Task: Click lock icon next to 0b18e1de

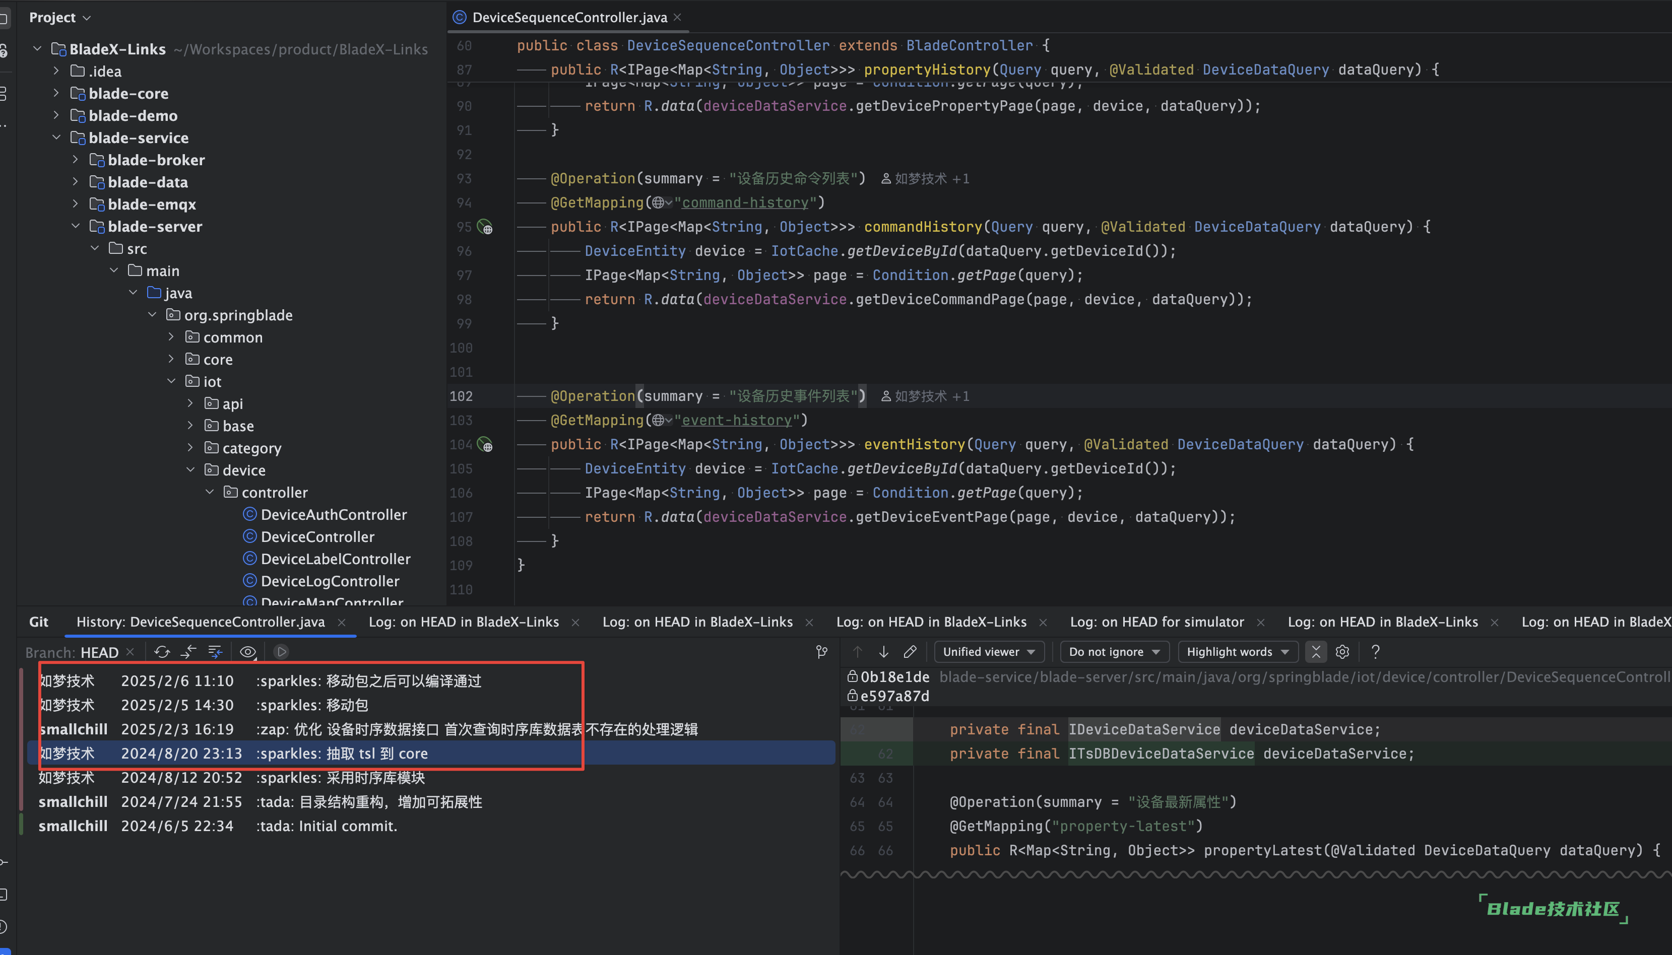Action: click(853, 676)
